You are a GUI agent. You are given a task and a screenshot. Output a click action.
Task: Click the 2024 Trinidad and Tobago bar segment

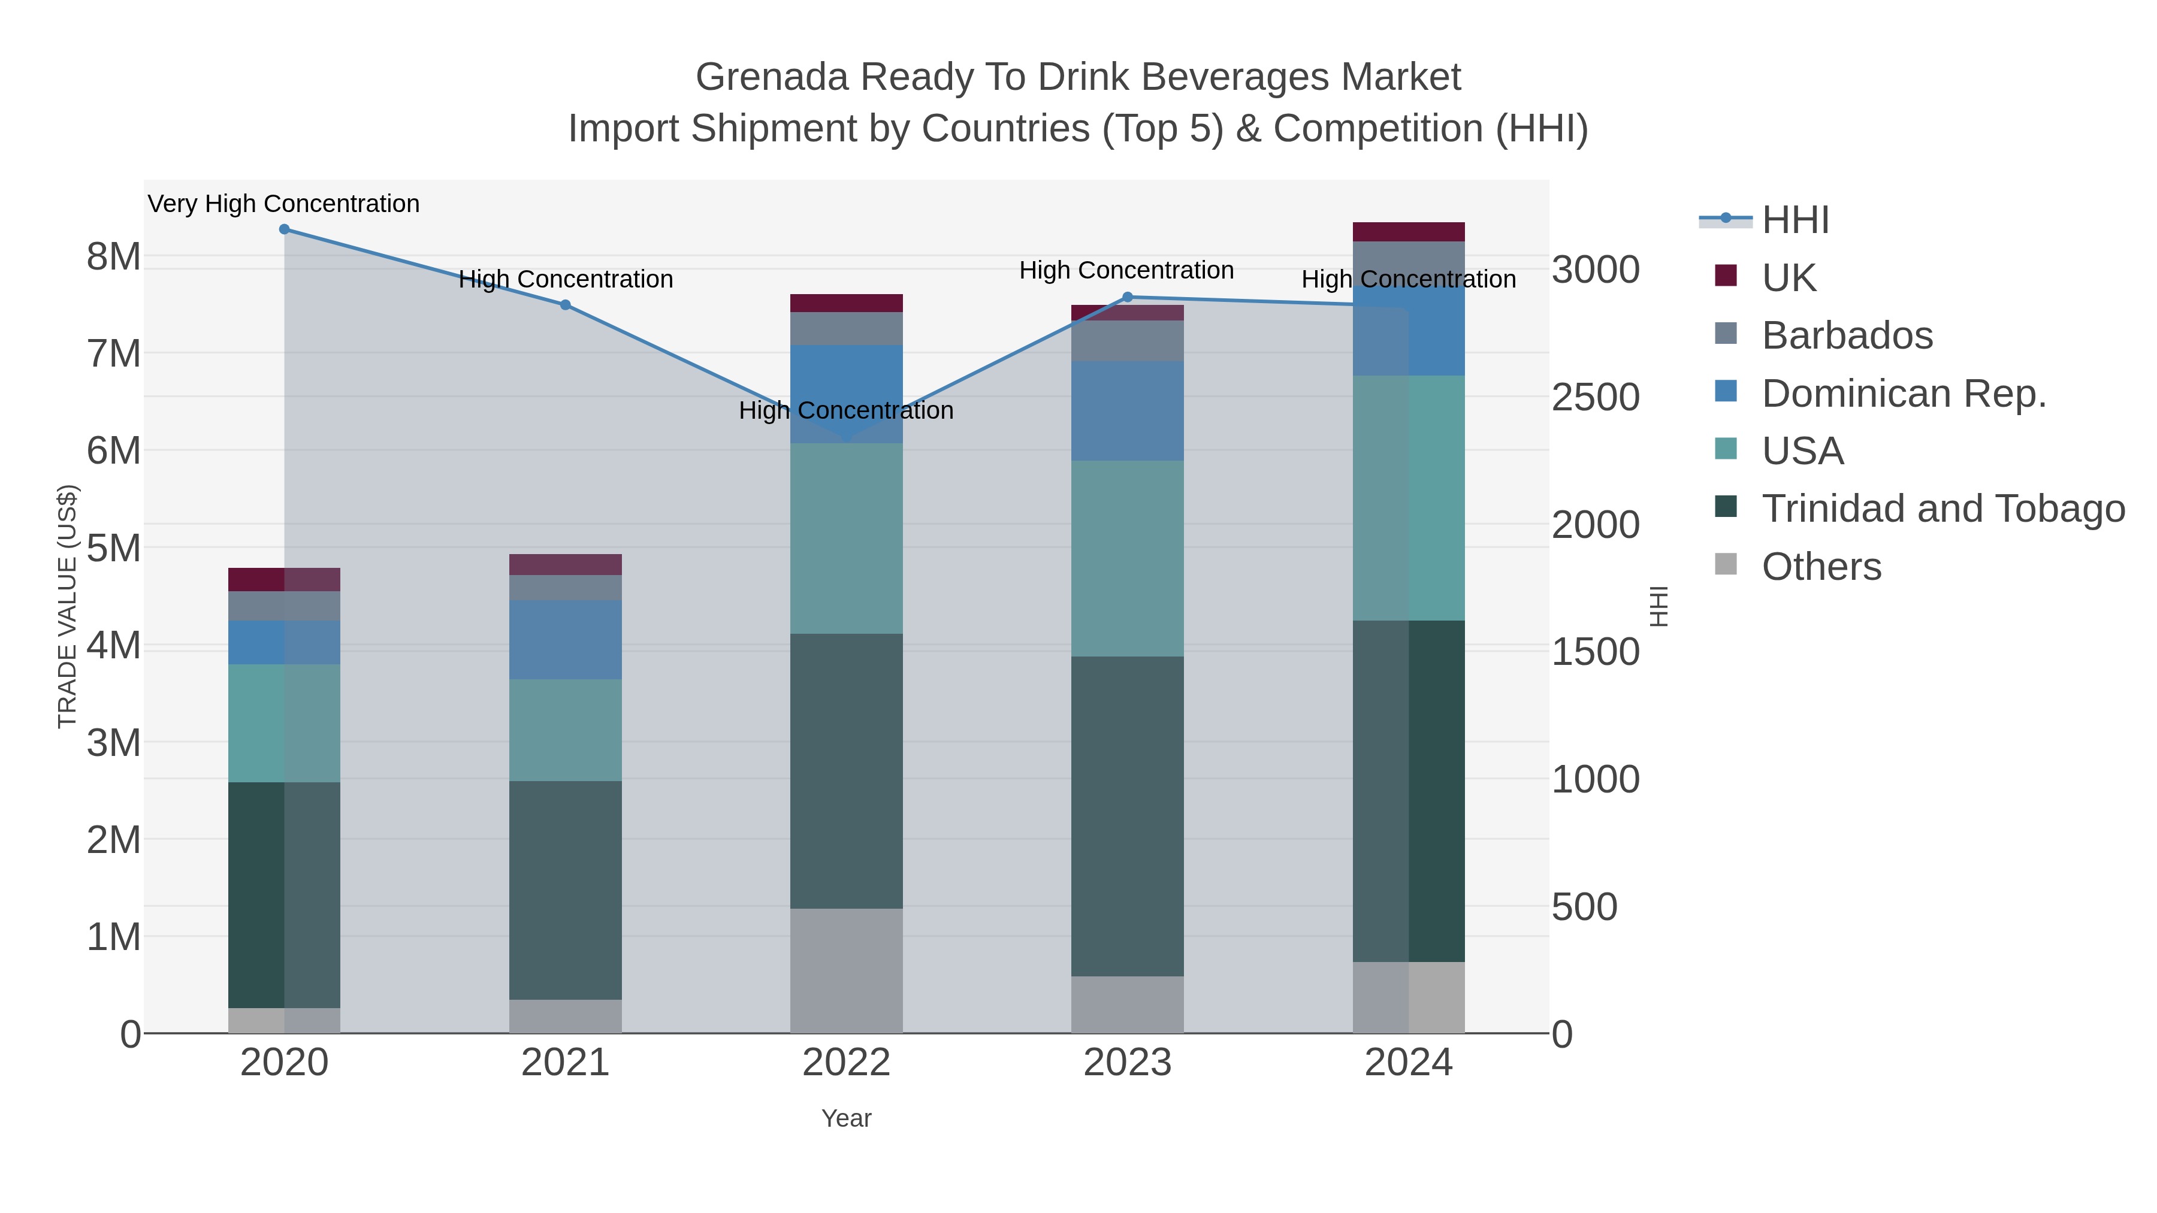point(1409,791)
